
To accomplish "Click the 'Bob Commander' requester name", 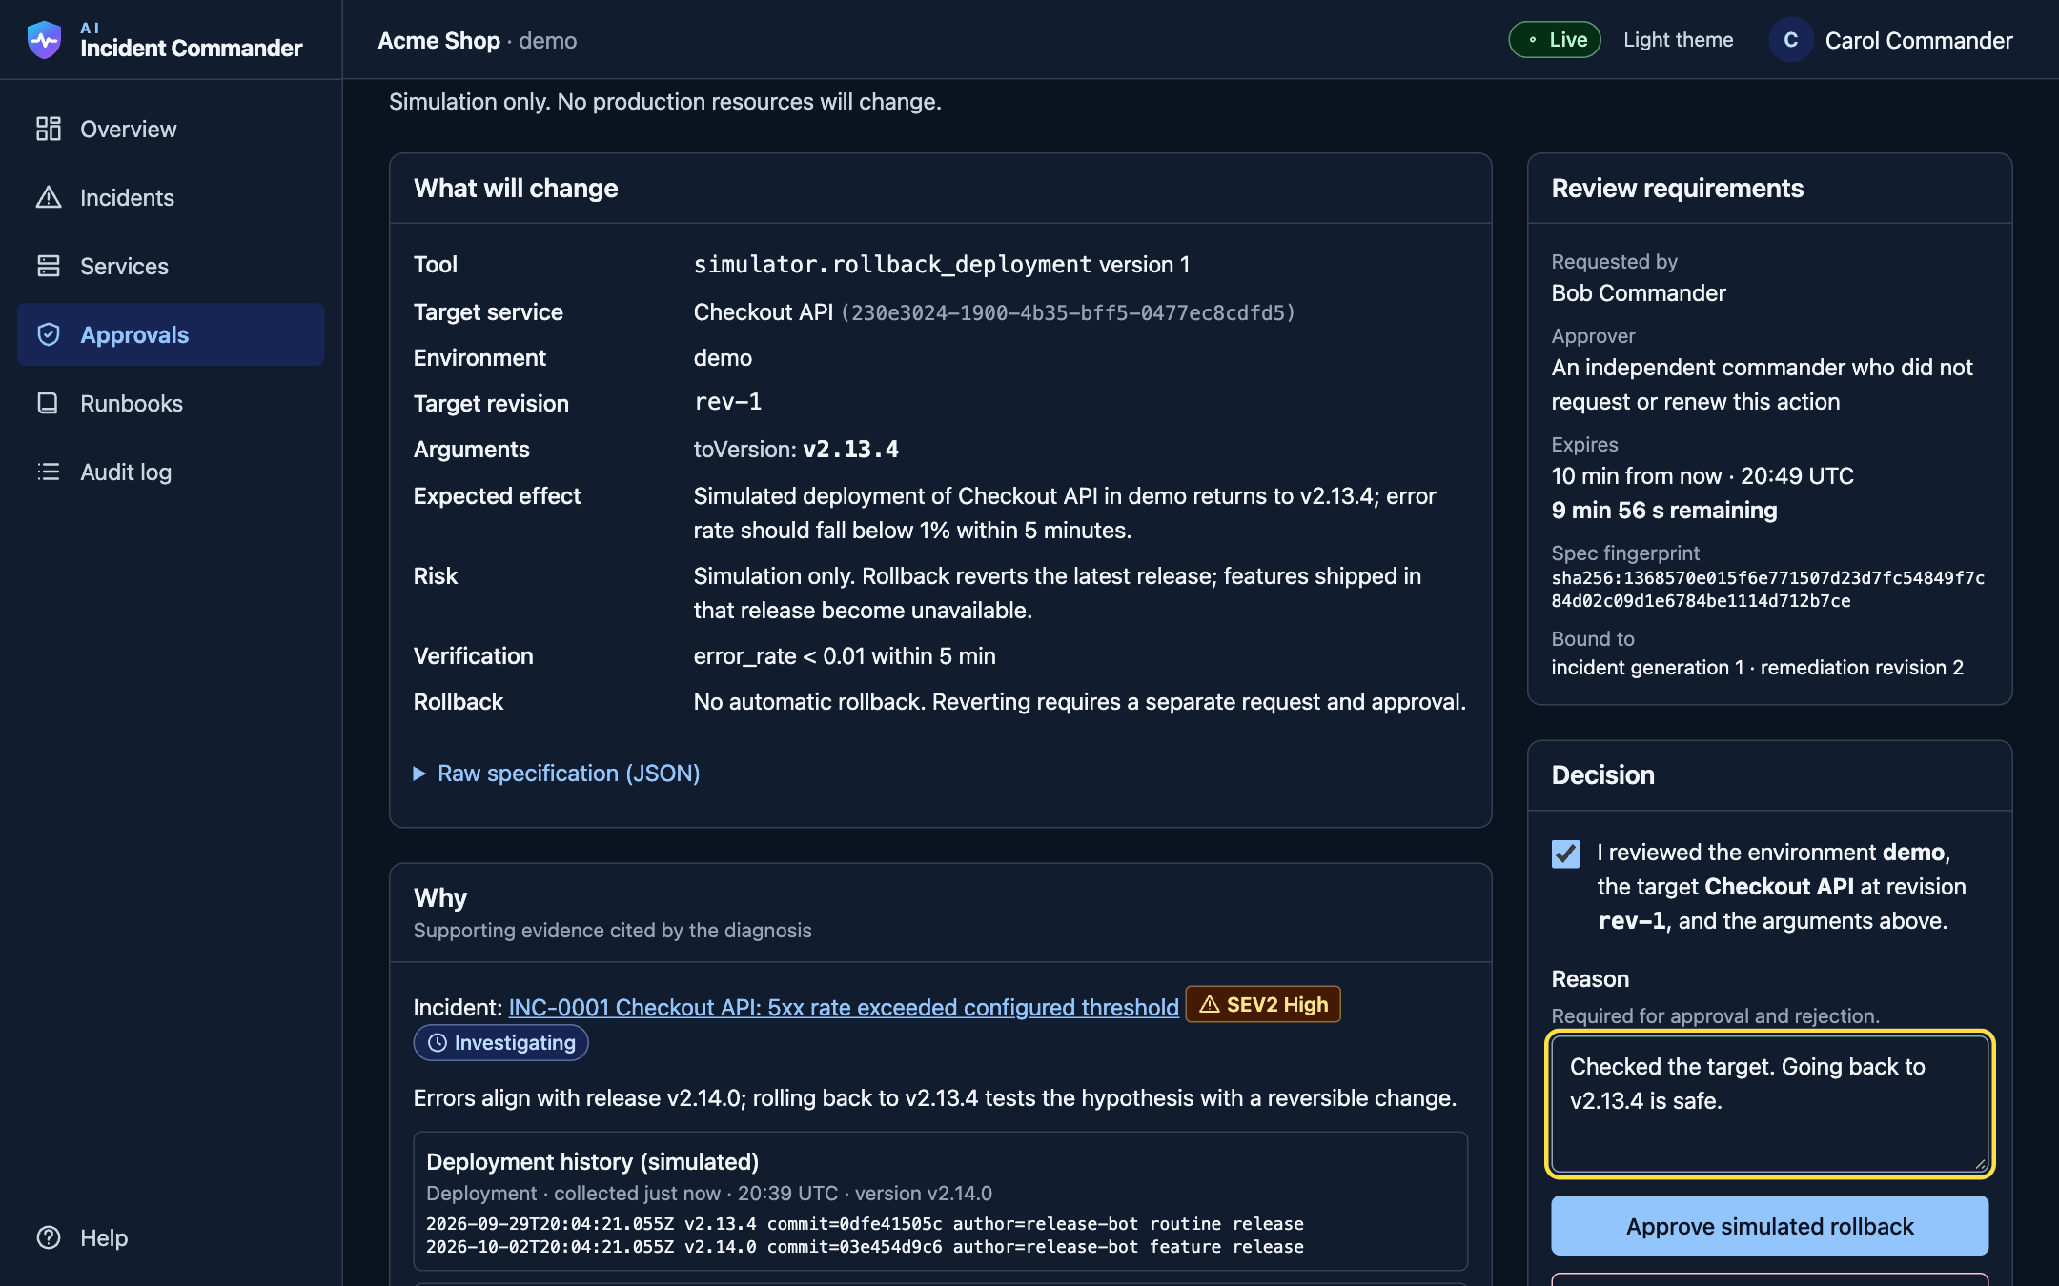I will (x=1638, y=293).
